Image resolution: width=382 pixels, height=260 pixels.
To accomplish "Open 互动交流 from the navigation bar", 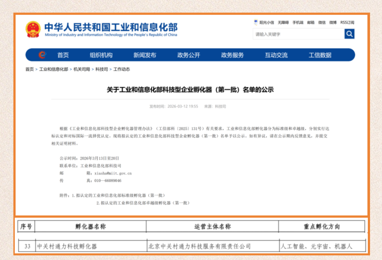I will click(276, 55).
